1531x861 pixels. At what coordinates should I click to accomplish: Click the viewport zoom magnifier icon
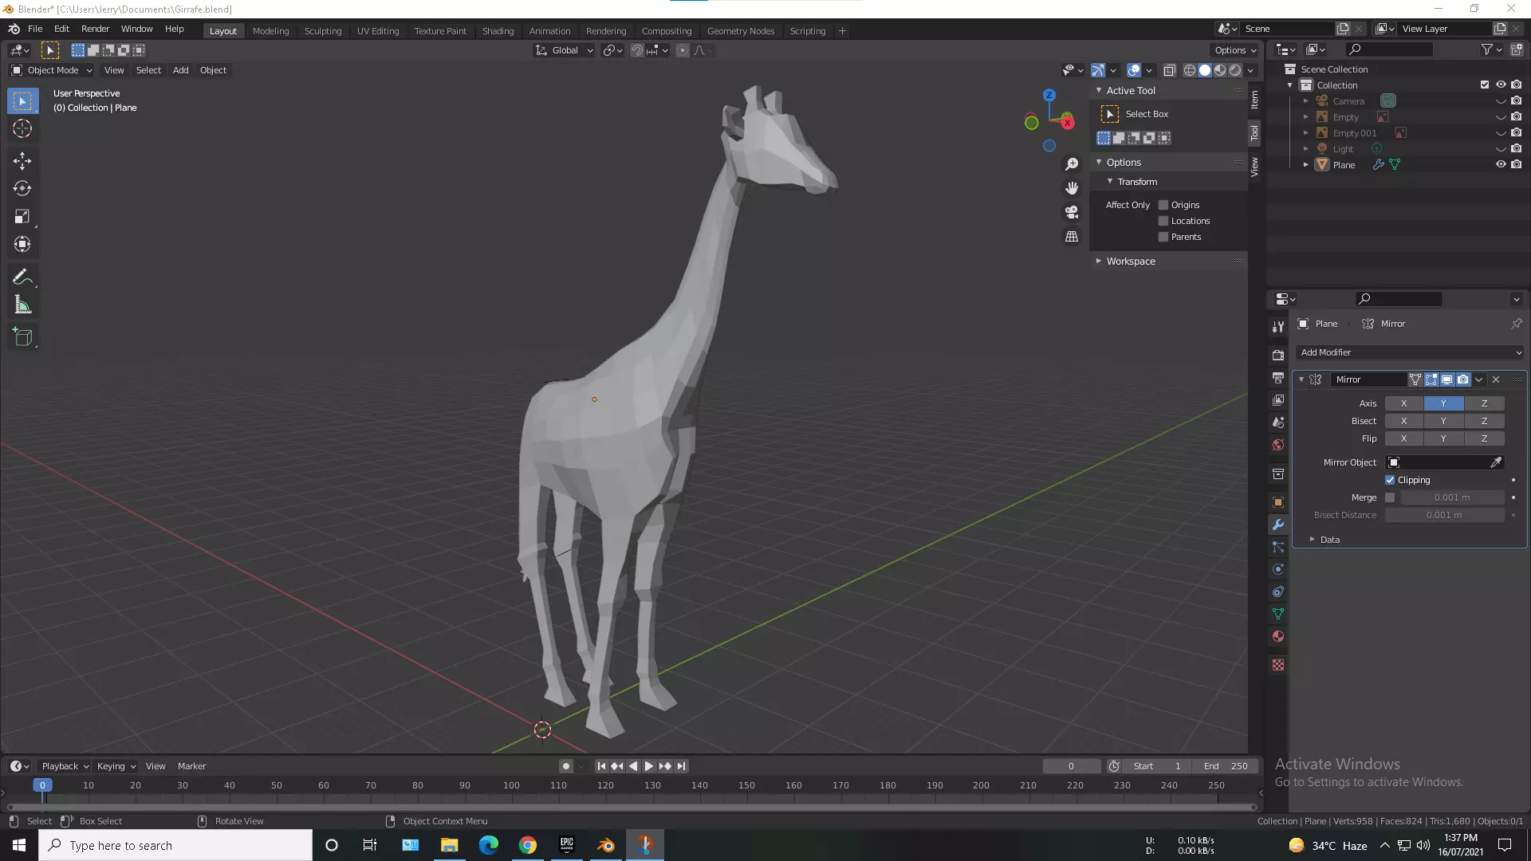click(x=1072, y=163)
